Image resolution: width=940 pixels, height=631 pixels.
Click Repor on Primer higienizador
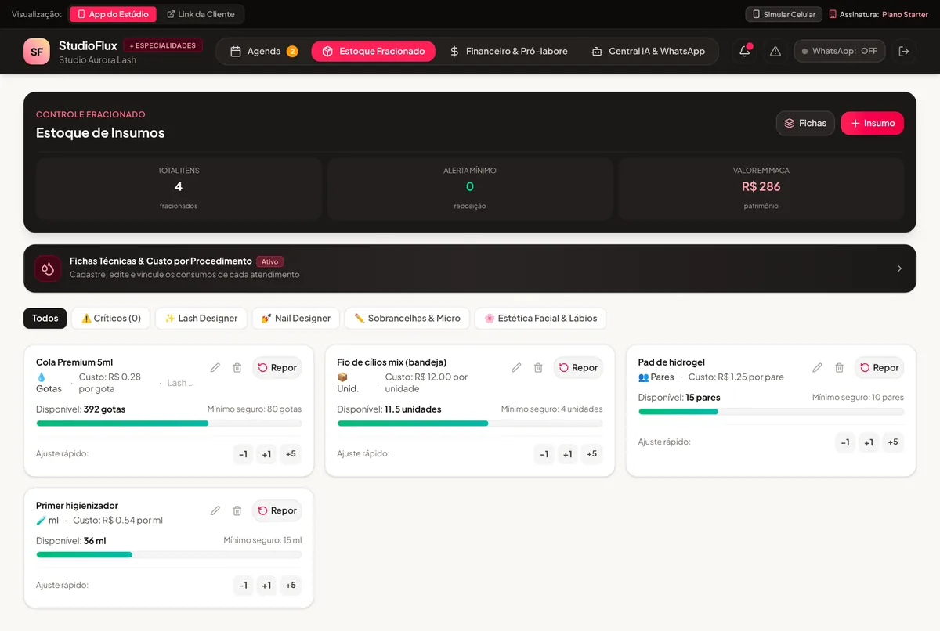coord(277,511)
